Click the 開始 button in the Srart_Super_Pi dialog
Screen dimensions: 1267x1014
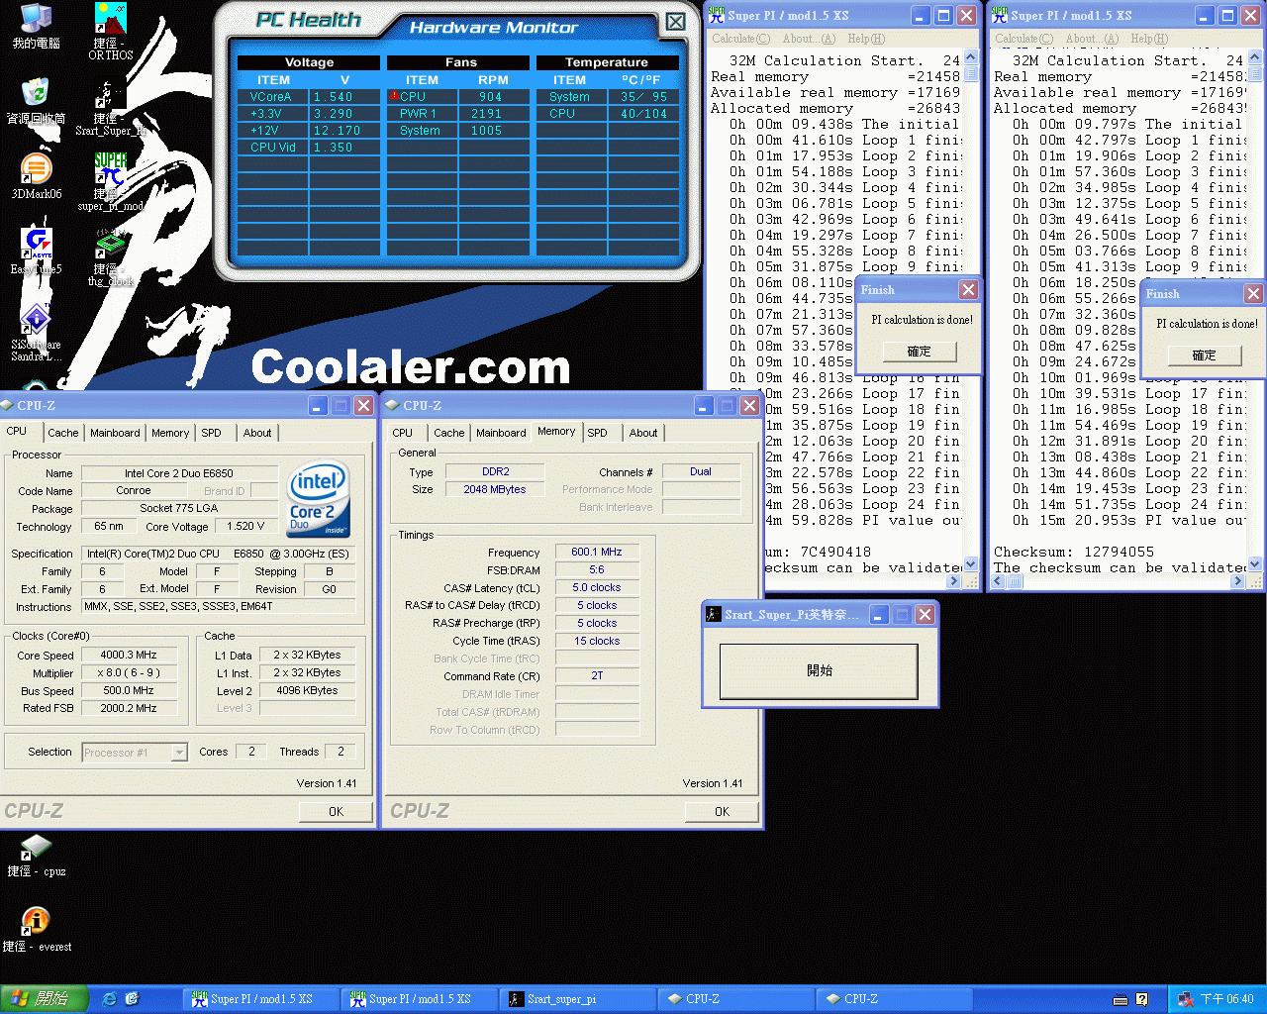tap(820, 671)
